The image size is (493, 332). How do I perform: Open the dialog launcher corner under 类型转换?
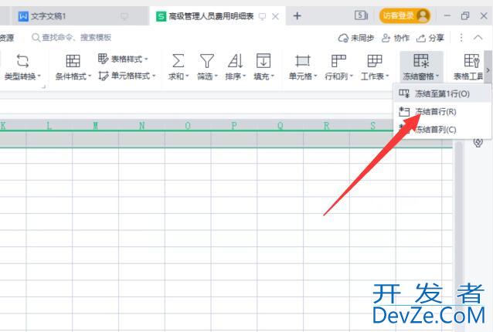[44, 86]
